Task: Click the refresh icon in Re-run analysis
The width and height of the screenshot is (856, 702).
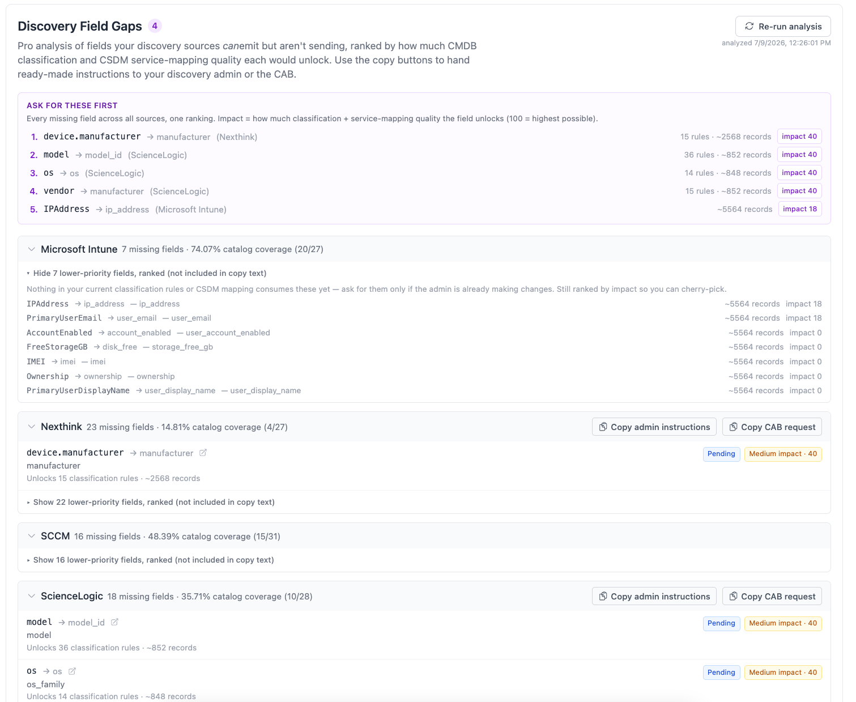Action: 749,27
